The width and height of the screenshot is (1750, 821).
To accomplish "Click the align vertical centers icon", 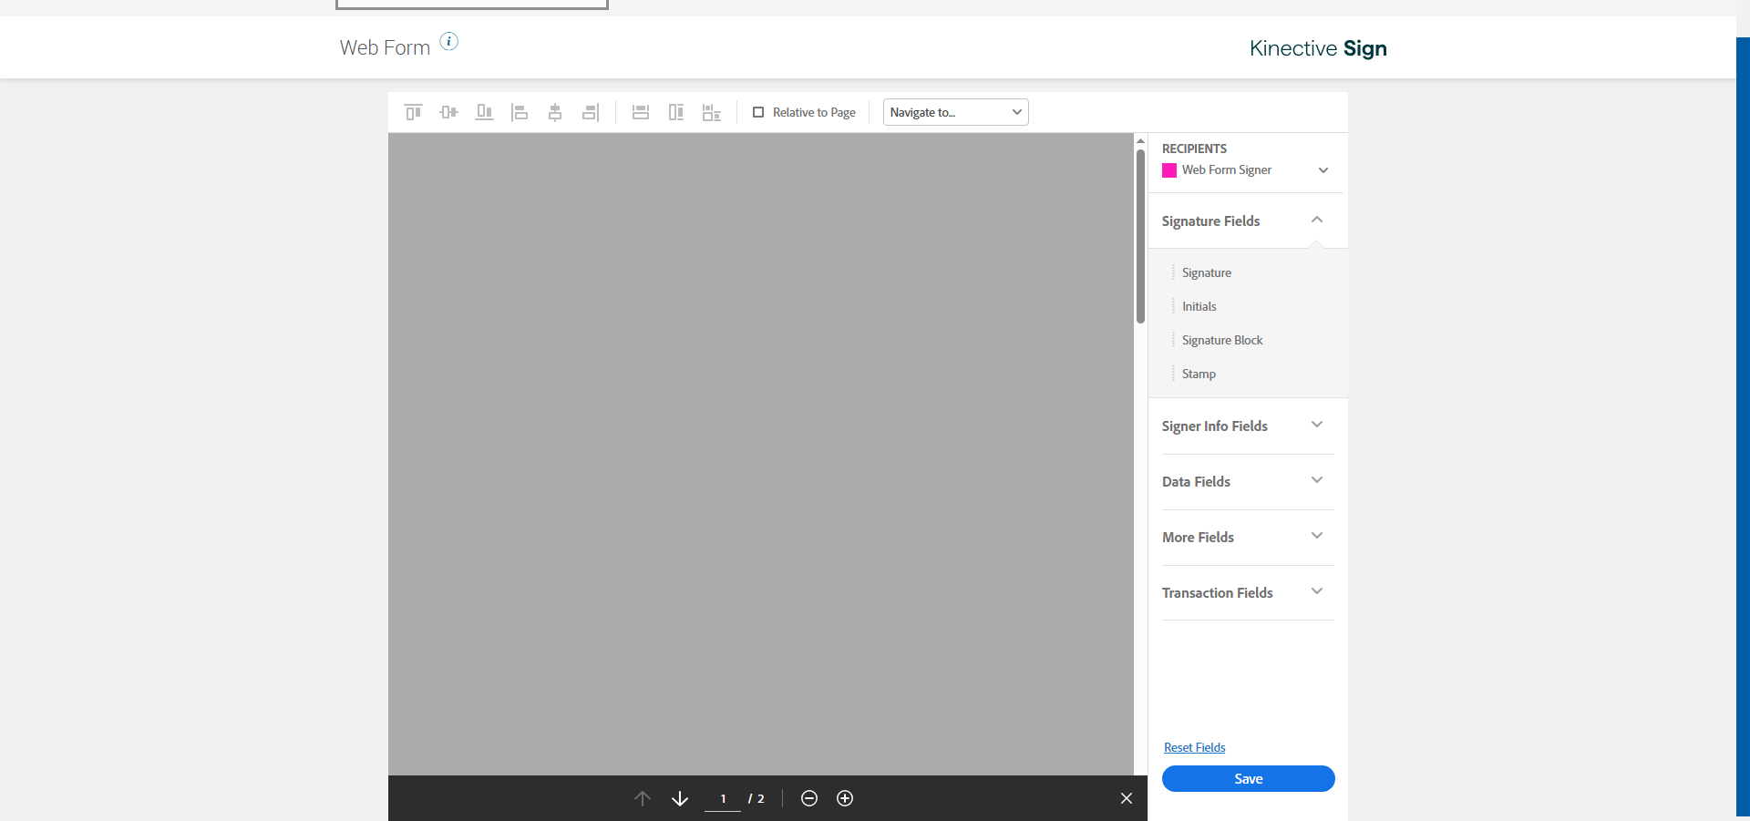I will click(448, 112).
